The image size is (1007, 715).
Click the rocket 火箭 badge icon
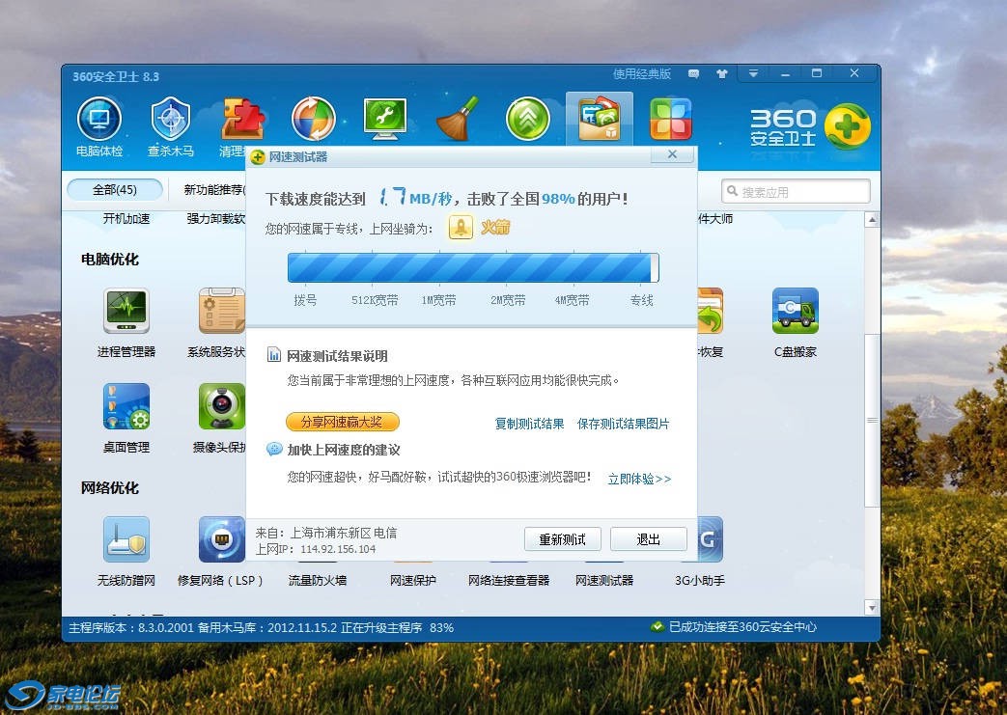pos(461,228)
